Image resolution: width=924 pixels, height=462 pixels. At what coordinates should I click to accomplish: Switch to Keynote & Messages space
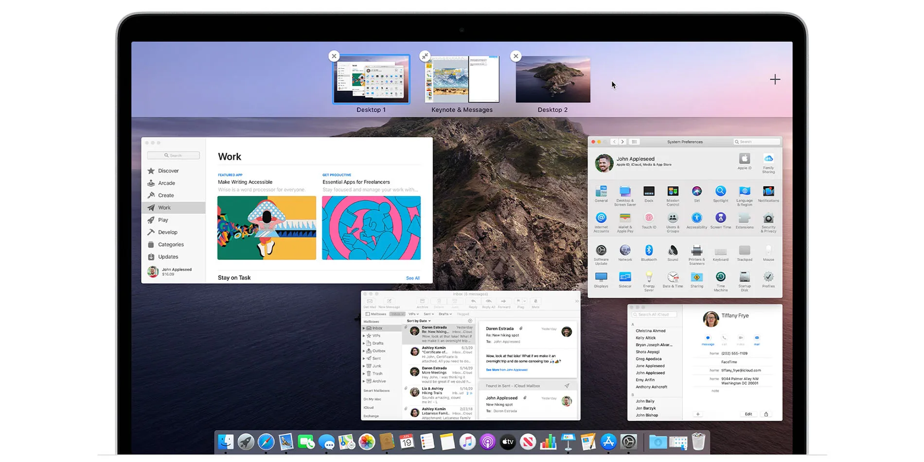pyautogui.click(x=462, y=79)
